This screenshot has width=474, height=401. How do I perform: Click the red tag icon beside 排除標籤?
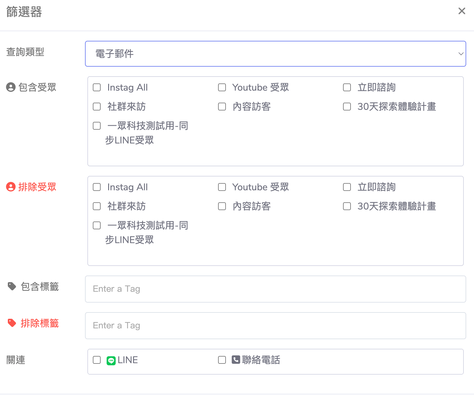(x=12, y=323)
